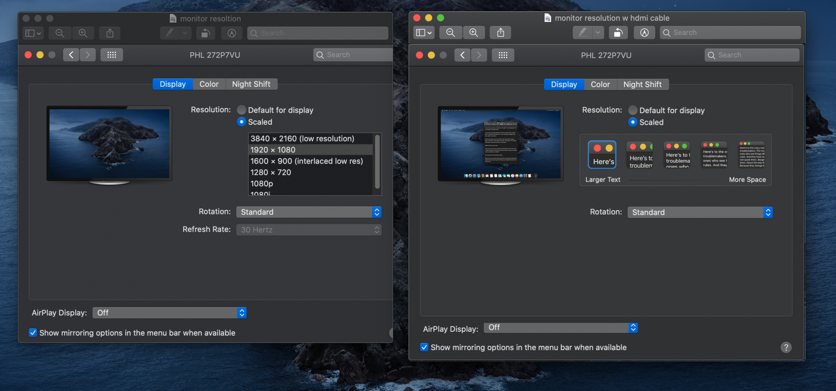Open the AirPlay Display Off dropdown

click(x=169, y=313)
